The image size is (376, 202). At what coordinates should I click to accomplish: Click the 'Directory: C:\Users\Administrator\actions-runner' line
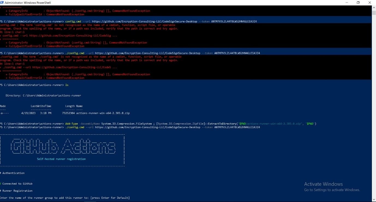43,95
